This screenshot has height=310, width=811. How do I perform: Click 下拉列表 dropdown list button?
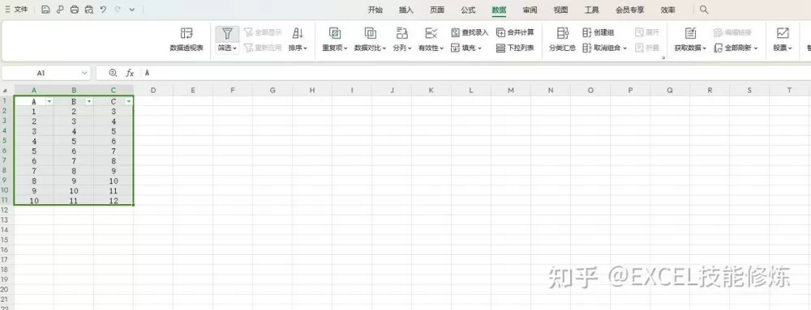coord(515,48)
